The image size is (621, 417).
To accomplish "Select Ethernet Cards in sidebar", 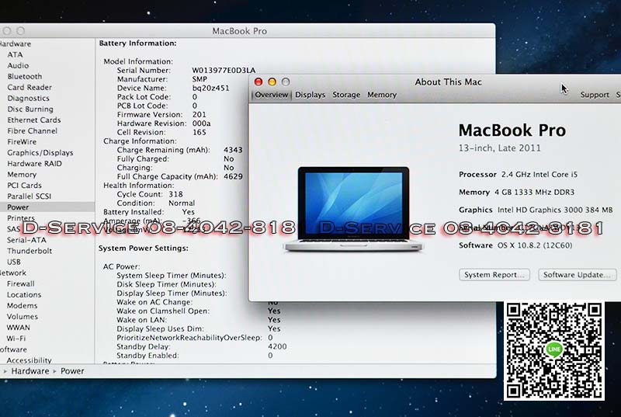I will pyautogui.click(x=33, y=120).
